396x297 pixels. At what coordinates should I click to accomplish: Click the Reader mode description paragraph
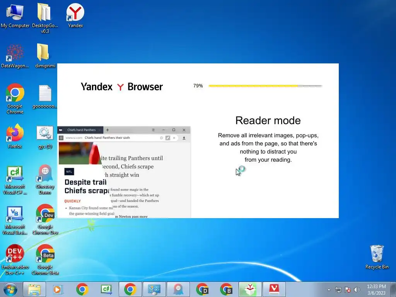coord(268,147)
